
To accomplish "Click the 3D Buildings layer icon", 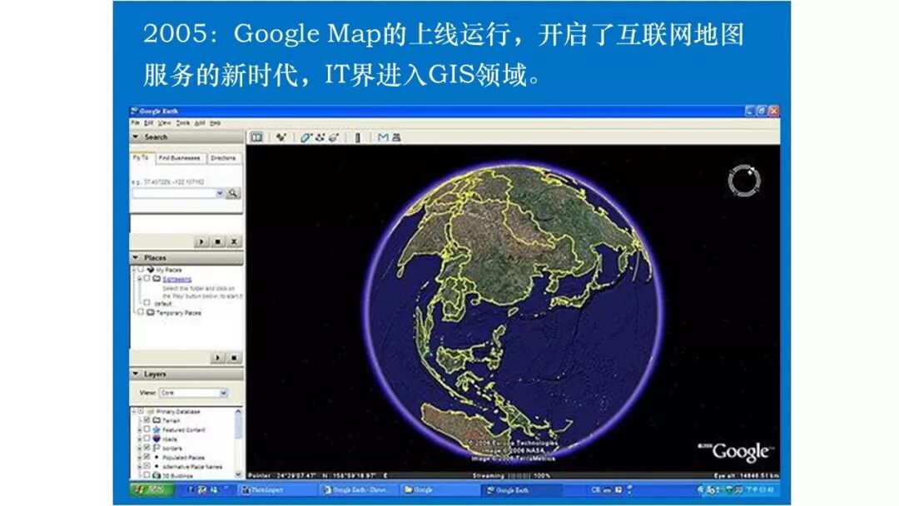I will 156,475.
